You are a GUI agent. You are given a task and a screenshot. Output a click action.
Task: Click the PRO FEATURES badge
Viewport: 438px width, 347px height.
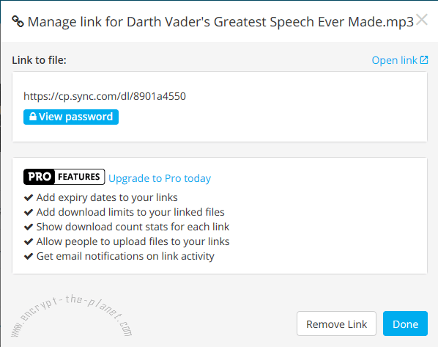point(64,177)
